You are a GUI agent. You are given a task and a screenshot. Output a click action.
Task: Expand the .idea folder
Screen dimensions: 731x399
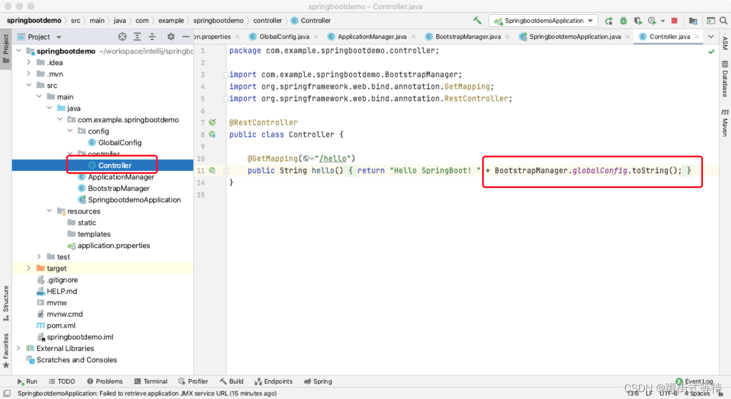point(29,62)
